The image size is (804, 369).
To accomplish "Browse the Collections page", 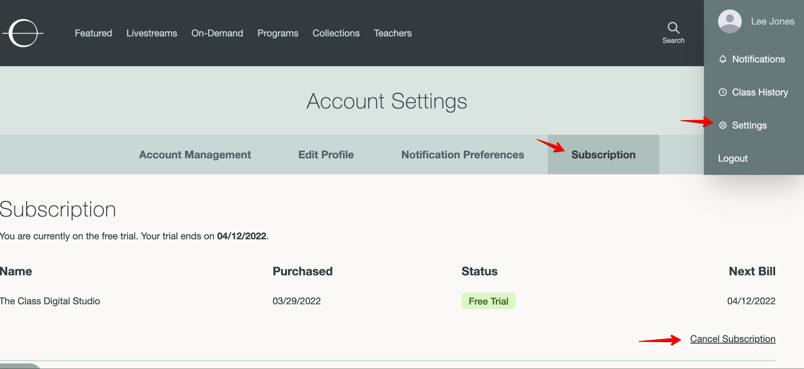I will coord(336,33).
